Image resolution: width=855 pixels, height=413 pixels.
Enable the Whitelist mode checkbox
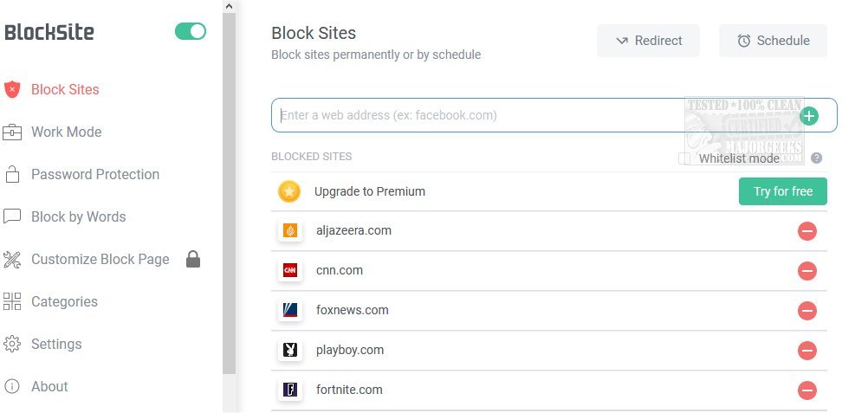(x=685, y=158)
